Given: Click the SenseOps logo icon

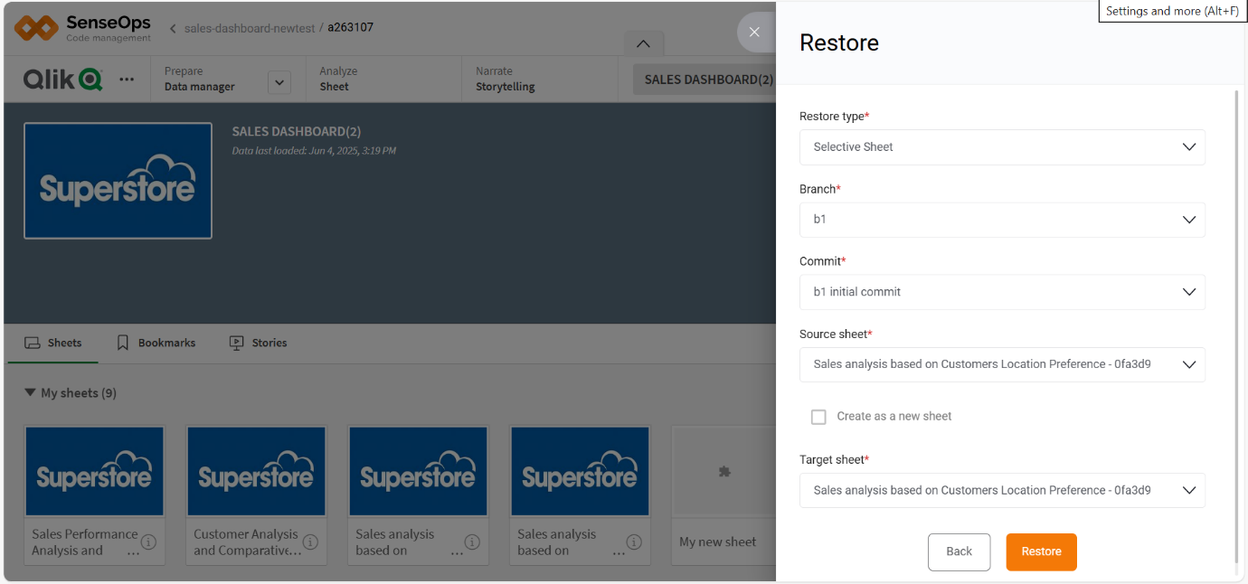Looking at the screenshot, I should (36, 28).
